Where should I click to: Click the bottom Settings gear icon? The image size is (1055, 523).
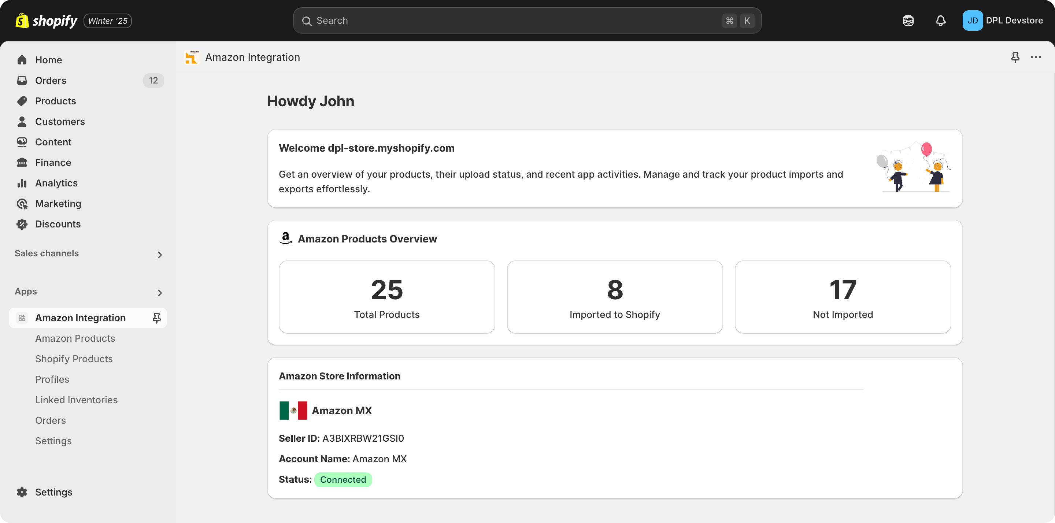[22, 492]
